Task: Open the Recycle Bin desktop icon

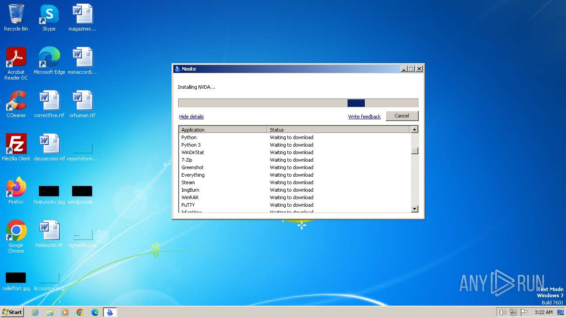Action: pyautogui.click(x=16, y=18)
